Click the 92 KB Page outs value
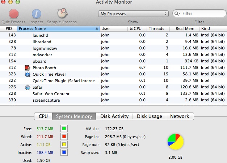This screenshot has height=163, width=227. [110, 145]
